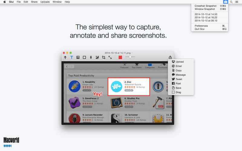The height and width of the screenshot is (151, 242).
Task: Choose the filled rectangle tool
Action: (78, 57)
